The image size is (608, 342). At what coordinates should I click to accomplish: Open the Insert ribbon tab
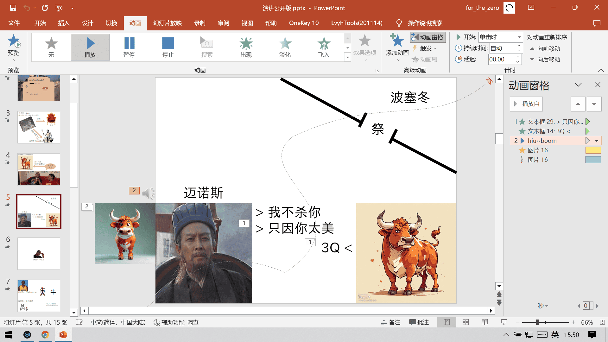tap(64, 23)
